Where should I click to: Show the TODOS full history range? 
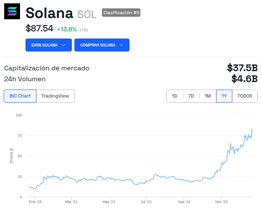245,96
